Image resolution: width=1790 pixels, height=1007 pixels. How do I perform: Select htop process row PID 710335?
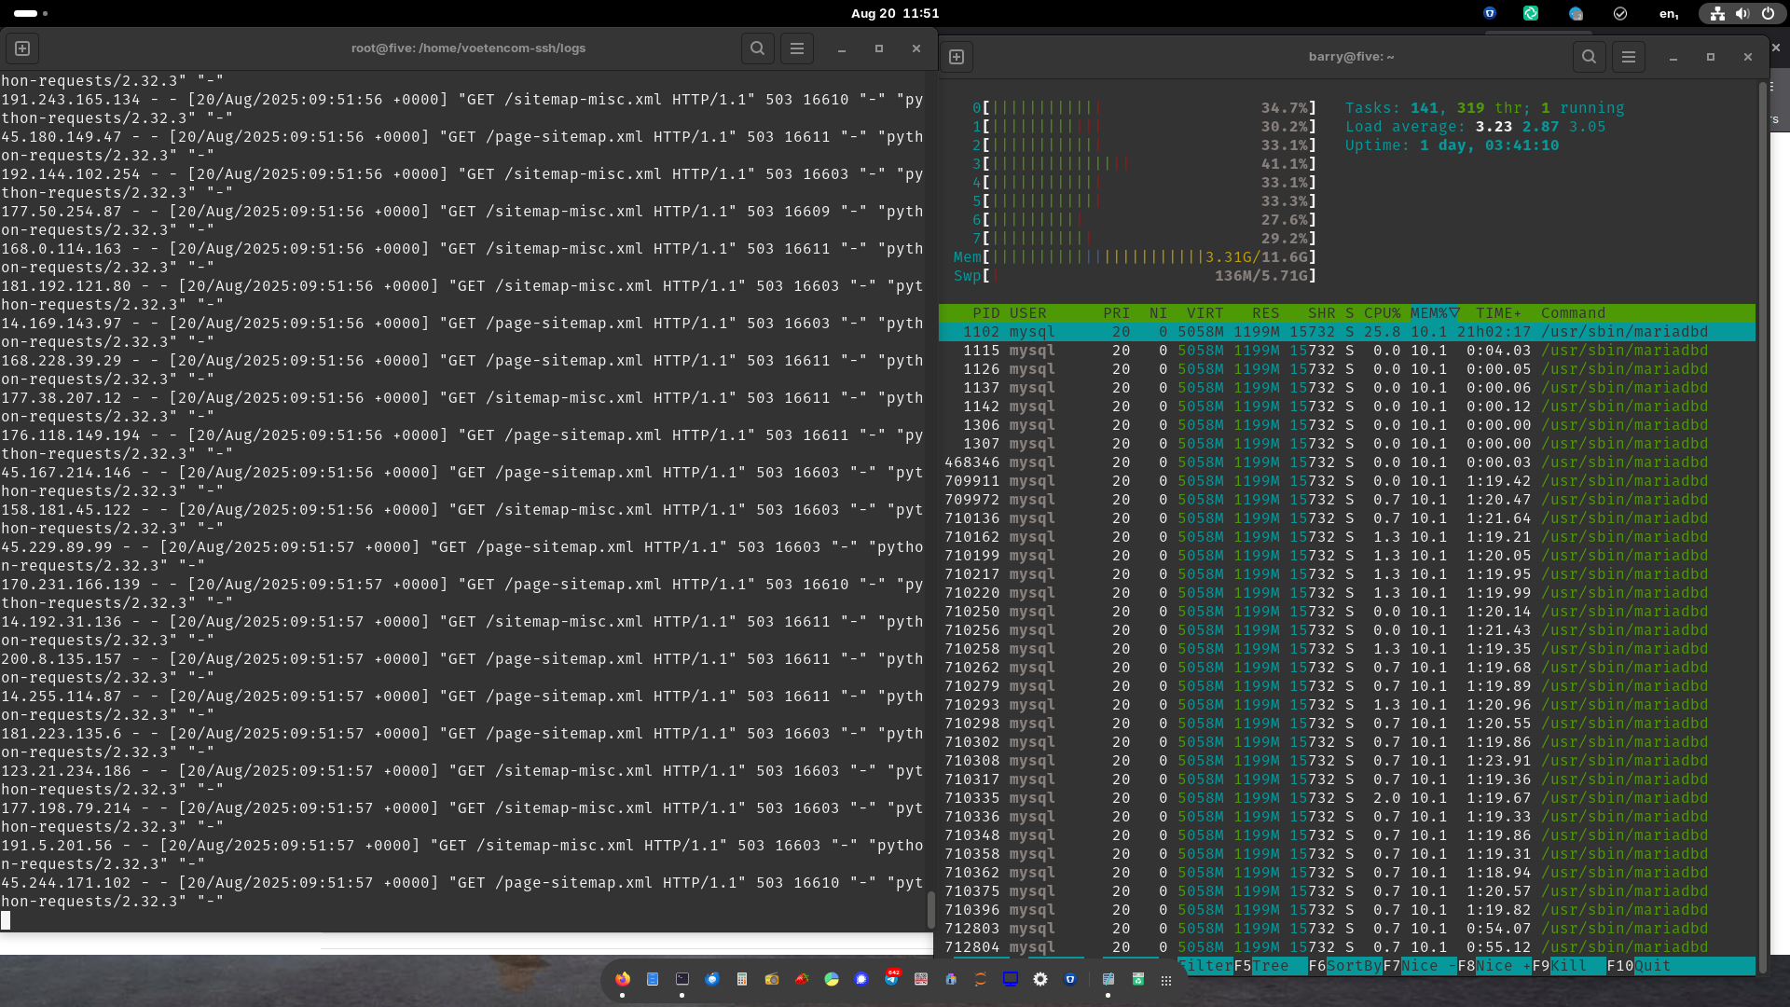click(1347, 798)
